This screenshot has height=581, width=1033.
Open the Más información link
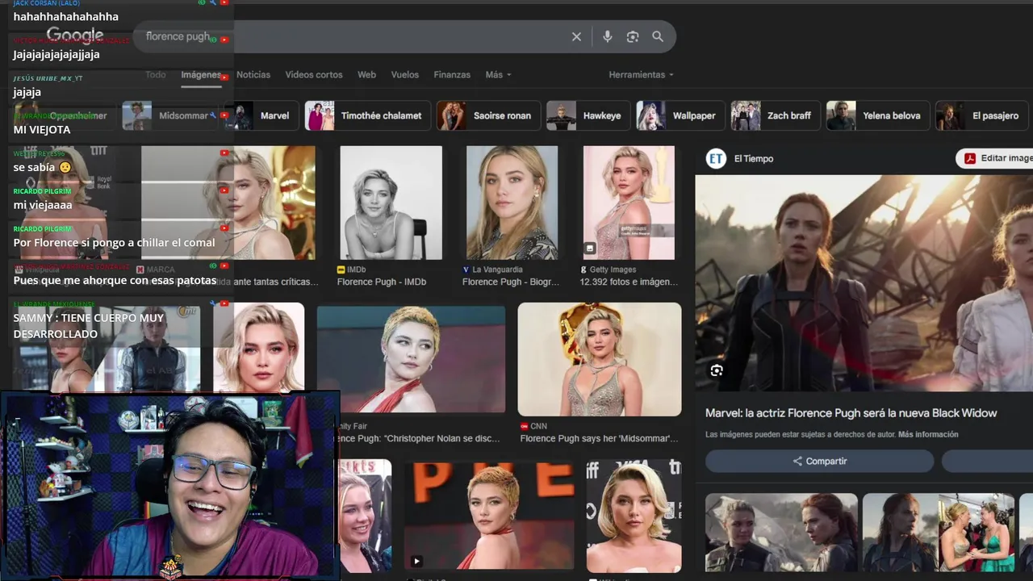928,434
